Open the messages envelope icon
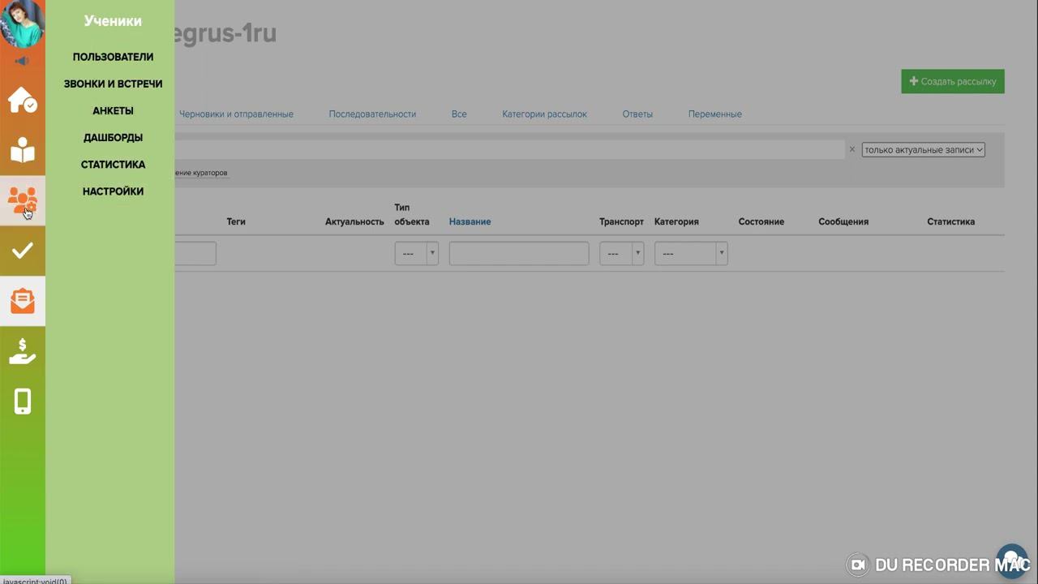The height and width of the screenshot is (584, 1038). coord(23,301)
